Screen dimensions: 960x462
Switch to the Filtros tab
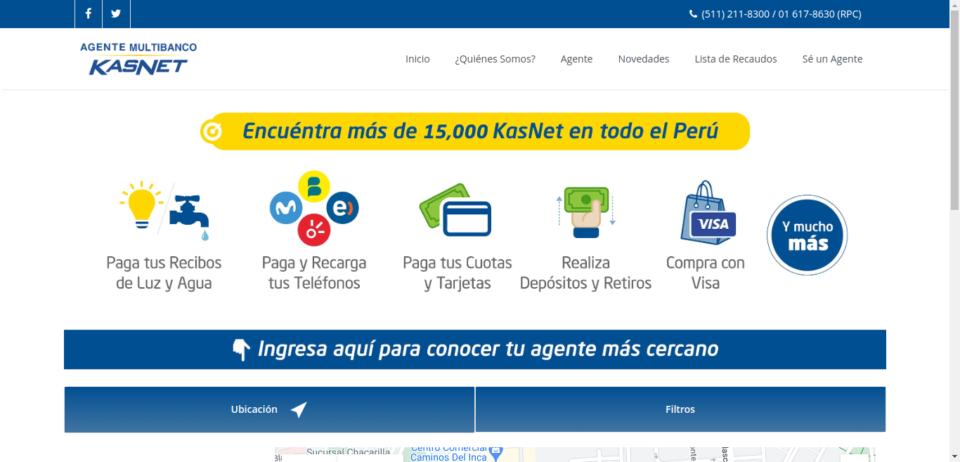[x=680, y=409]
